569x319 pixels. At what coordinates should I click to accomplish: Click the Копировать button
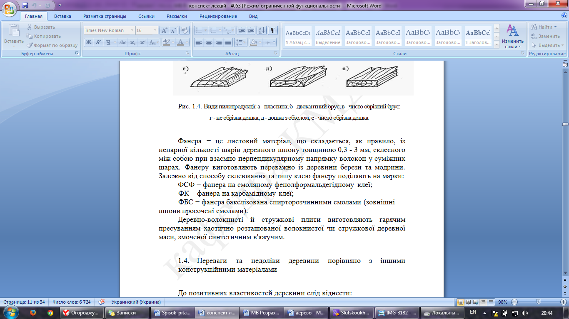(47, 36)
